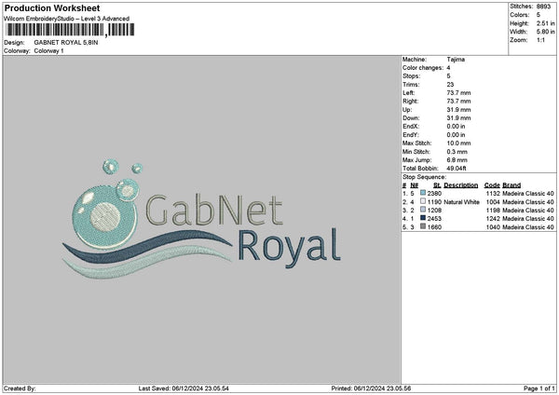Click the large teal bubble in design

[104, 217]
